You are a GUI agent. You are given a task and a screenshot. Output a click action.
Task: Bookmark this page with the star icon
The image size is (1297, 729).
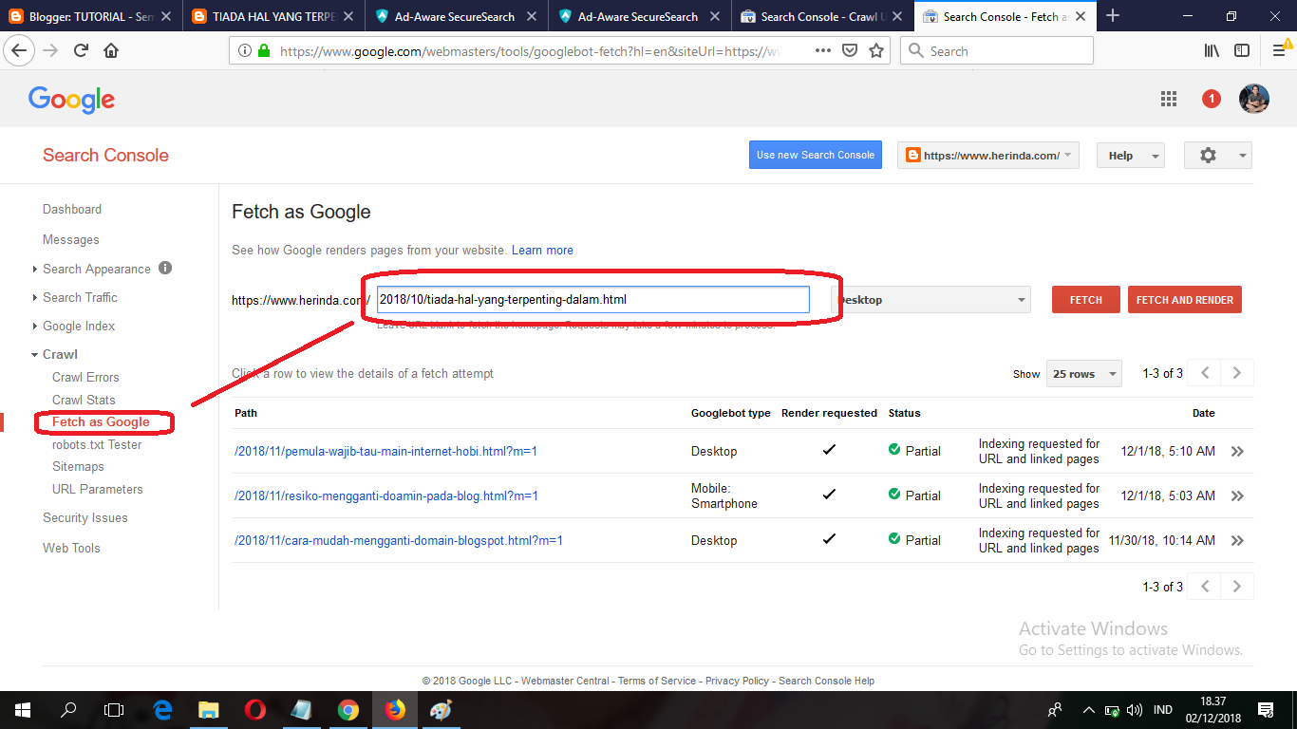point(876,51)
